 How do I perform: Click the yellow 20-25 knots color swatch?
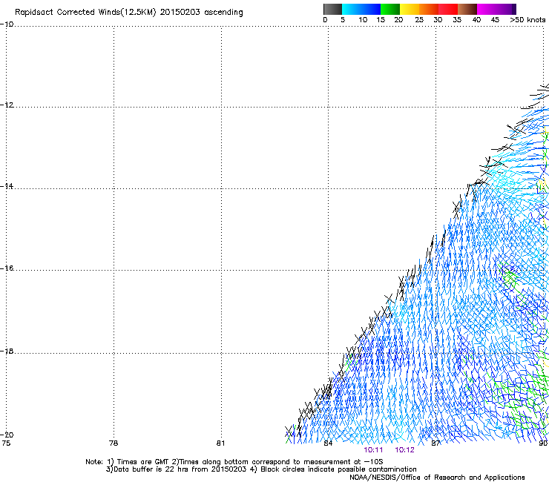coord(410,9)
